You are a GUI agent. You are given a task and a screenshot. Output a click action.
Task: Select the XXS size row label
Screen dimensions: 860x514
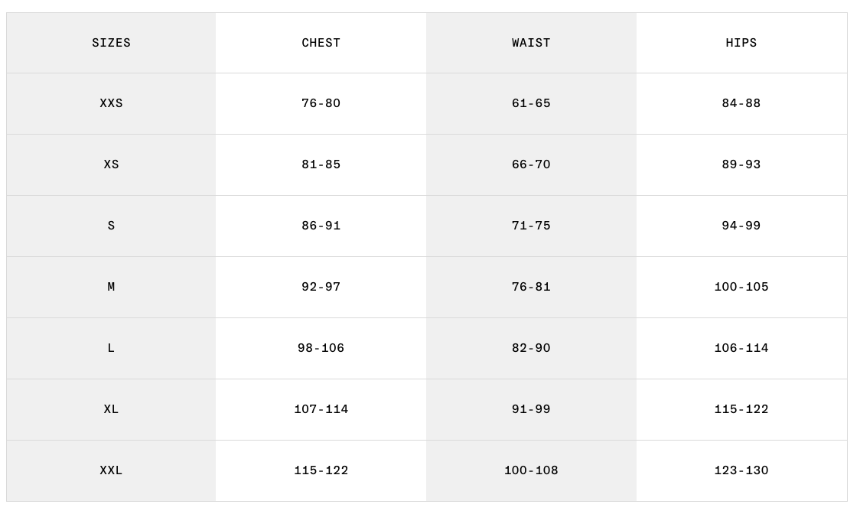coord(111,103)
